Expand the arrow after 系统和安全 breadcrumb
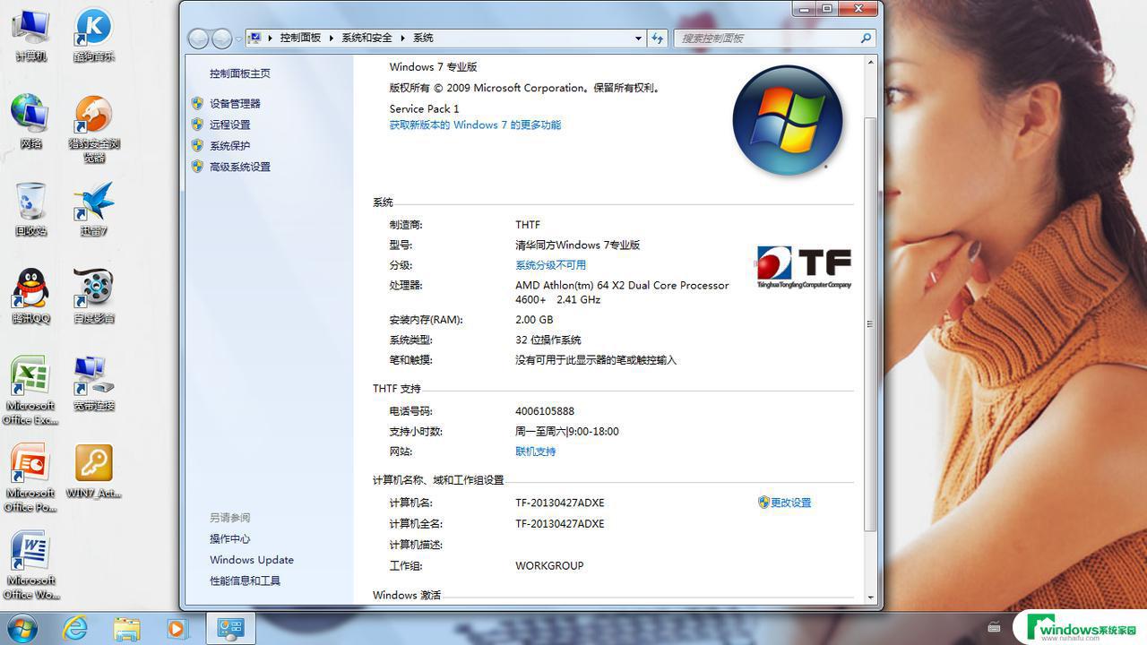The width and height of the screenshot is (1147, 645). pos(403,38)
